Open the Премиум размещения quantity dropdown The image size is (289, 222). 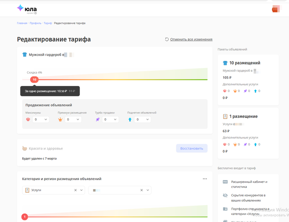point(73,119)
